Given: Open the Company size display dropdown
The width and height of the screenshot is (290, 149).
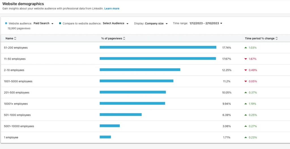Looking at the screenshot, I should point(156,23).
